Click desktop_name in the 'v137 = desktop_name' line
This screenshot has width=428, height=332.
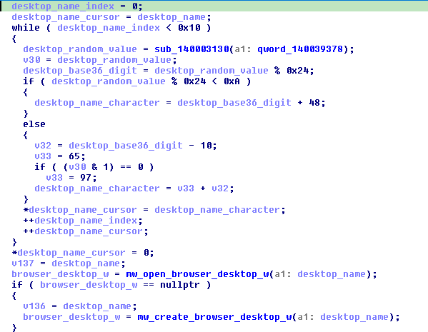pyautogui.click(x=86, y=263)
